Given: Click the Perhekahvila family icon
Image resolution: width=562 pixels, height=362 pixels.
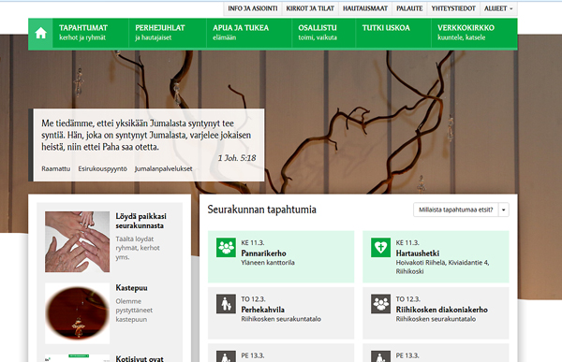Looking at the screenshot, I should [x=226, y=304].
